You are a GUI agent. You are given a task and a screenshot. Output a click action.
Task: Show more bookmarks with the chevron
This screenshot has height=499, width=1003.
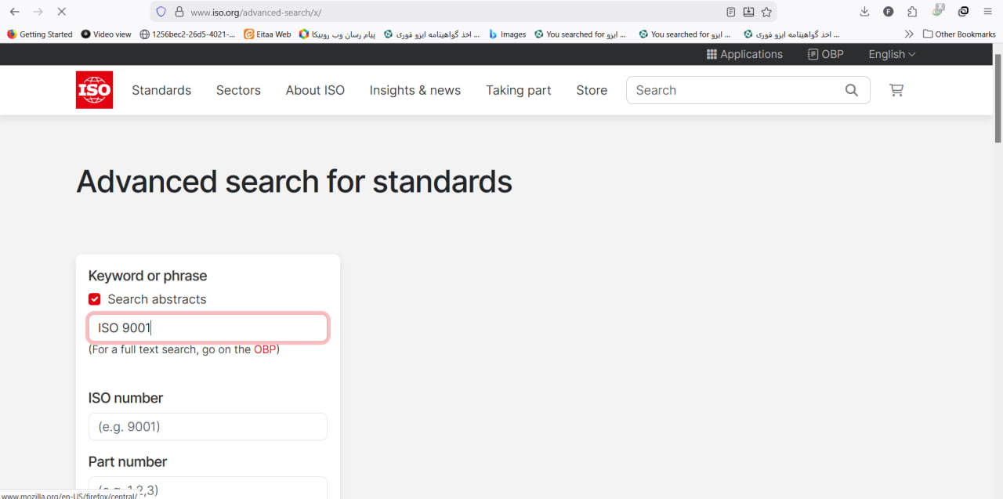[x=909, y=34]
